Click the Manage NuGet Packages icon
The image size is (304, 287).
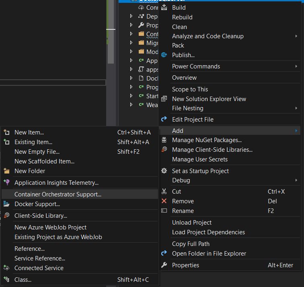164,140
